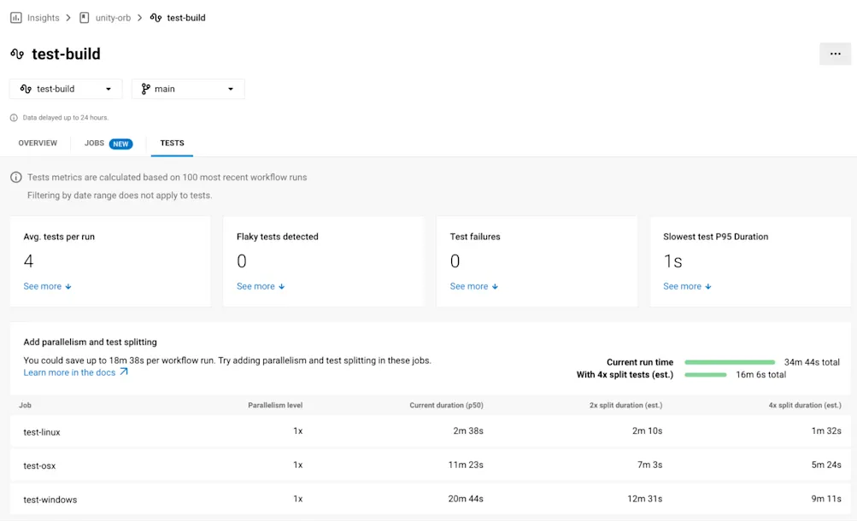Click the external link arrow after Learn more
Screen dimensions: 857x521
[124, 372]
